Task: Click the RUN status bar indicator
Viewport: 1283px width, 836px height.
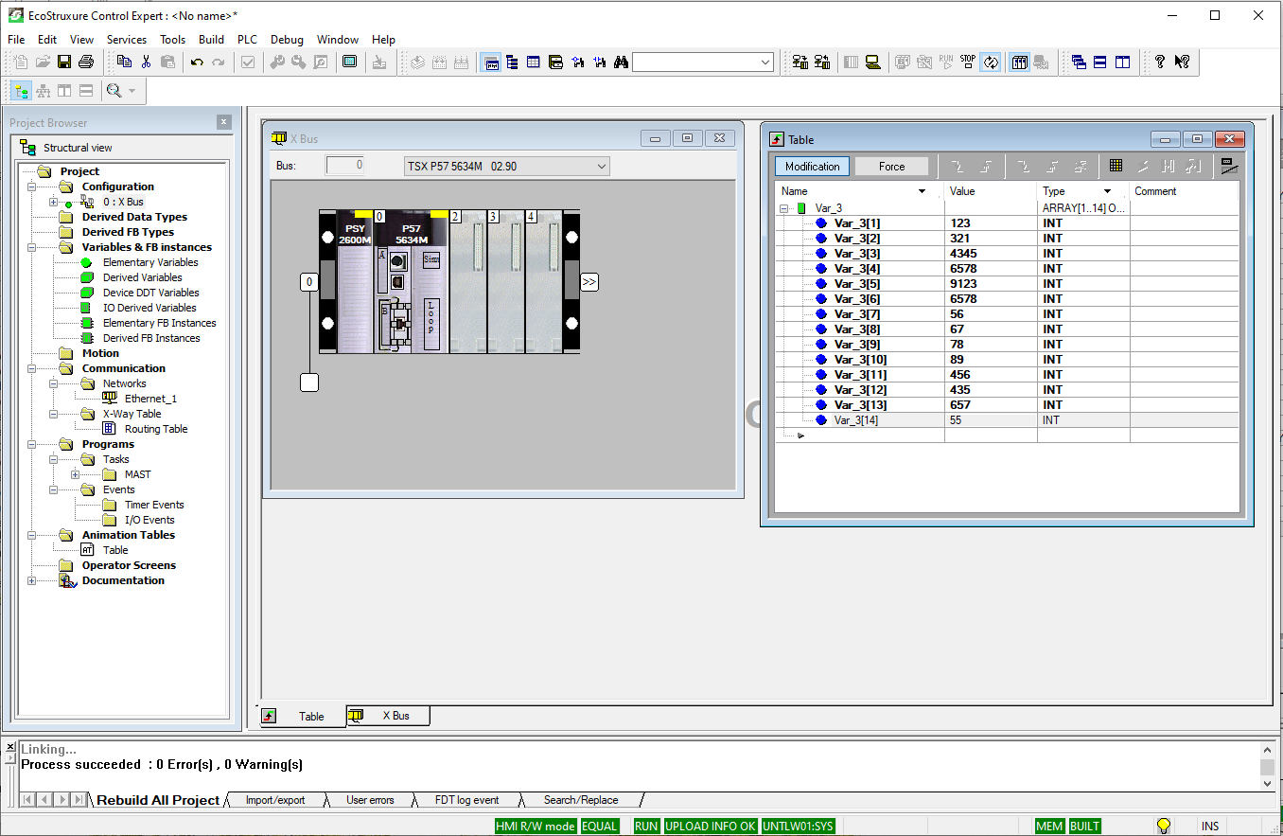Action: point(646,826)
